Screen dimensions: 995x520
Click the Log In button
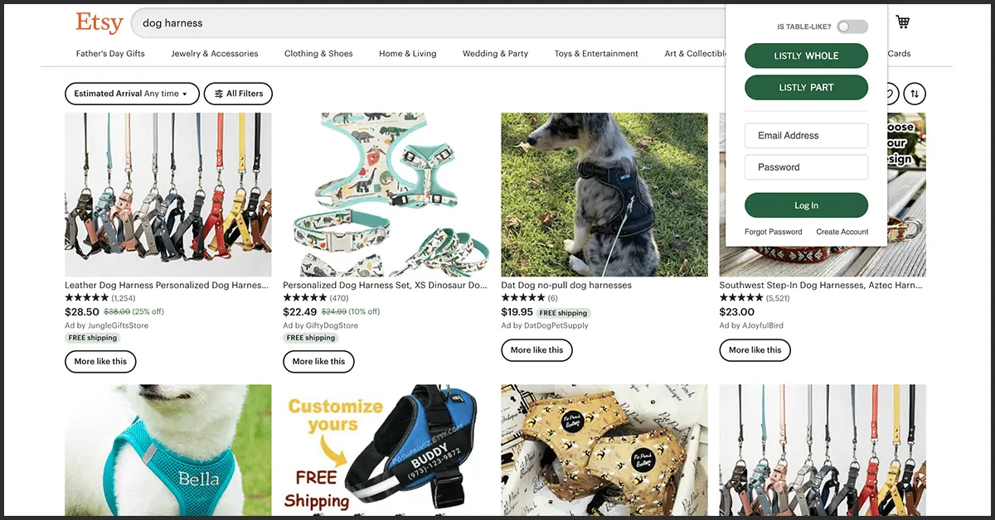tap(806, 205)
